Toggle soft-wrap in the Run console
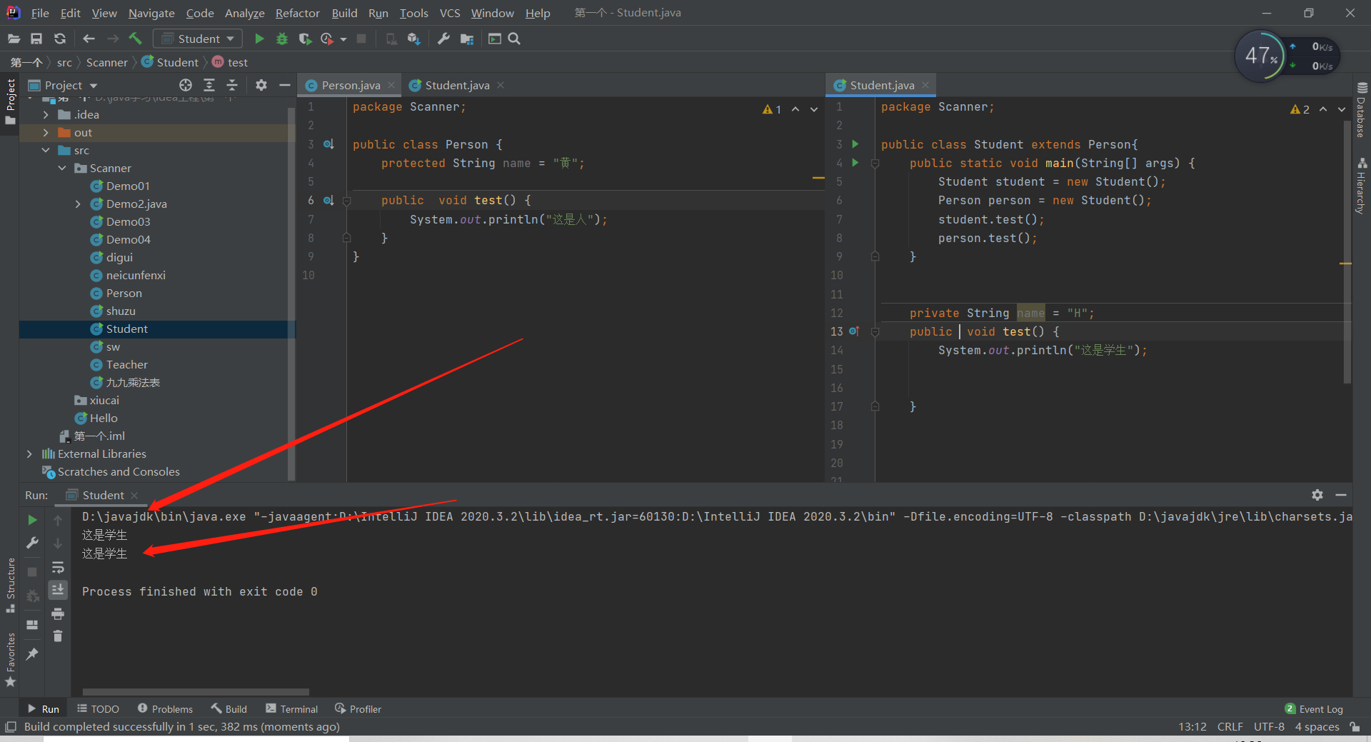This screenshot has height=742, width=1371. 58,568
